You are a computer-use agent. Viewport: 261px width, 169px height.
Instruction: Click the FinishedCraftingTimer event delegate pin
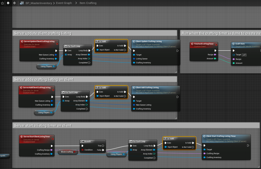pyautogui.click(x=216, y=45)
